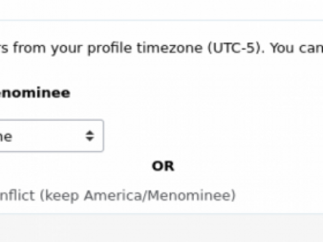Click the bold nominee heading
This screenshot has width=323, height=242.
pos(35,93)
